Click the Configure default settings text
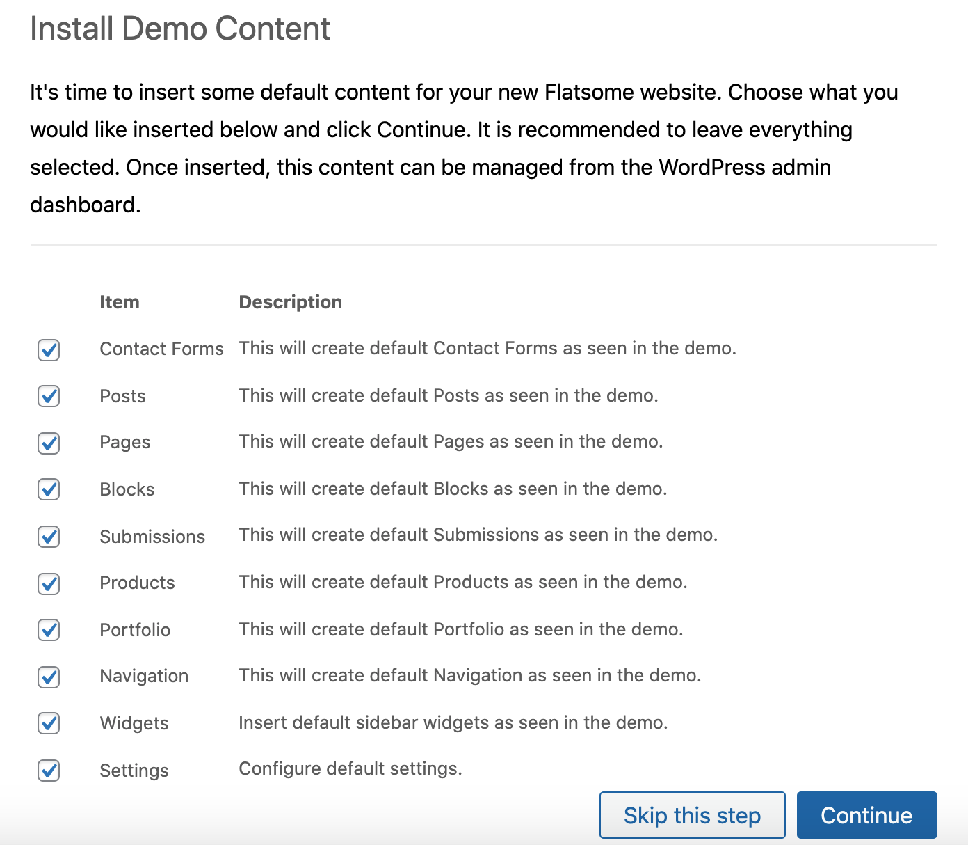The image size is (968, 845). point(350,768)
